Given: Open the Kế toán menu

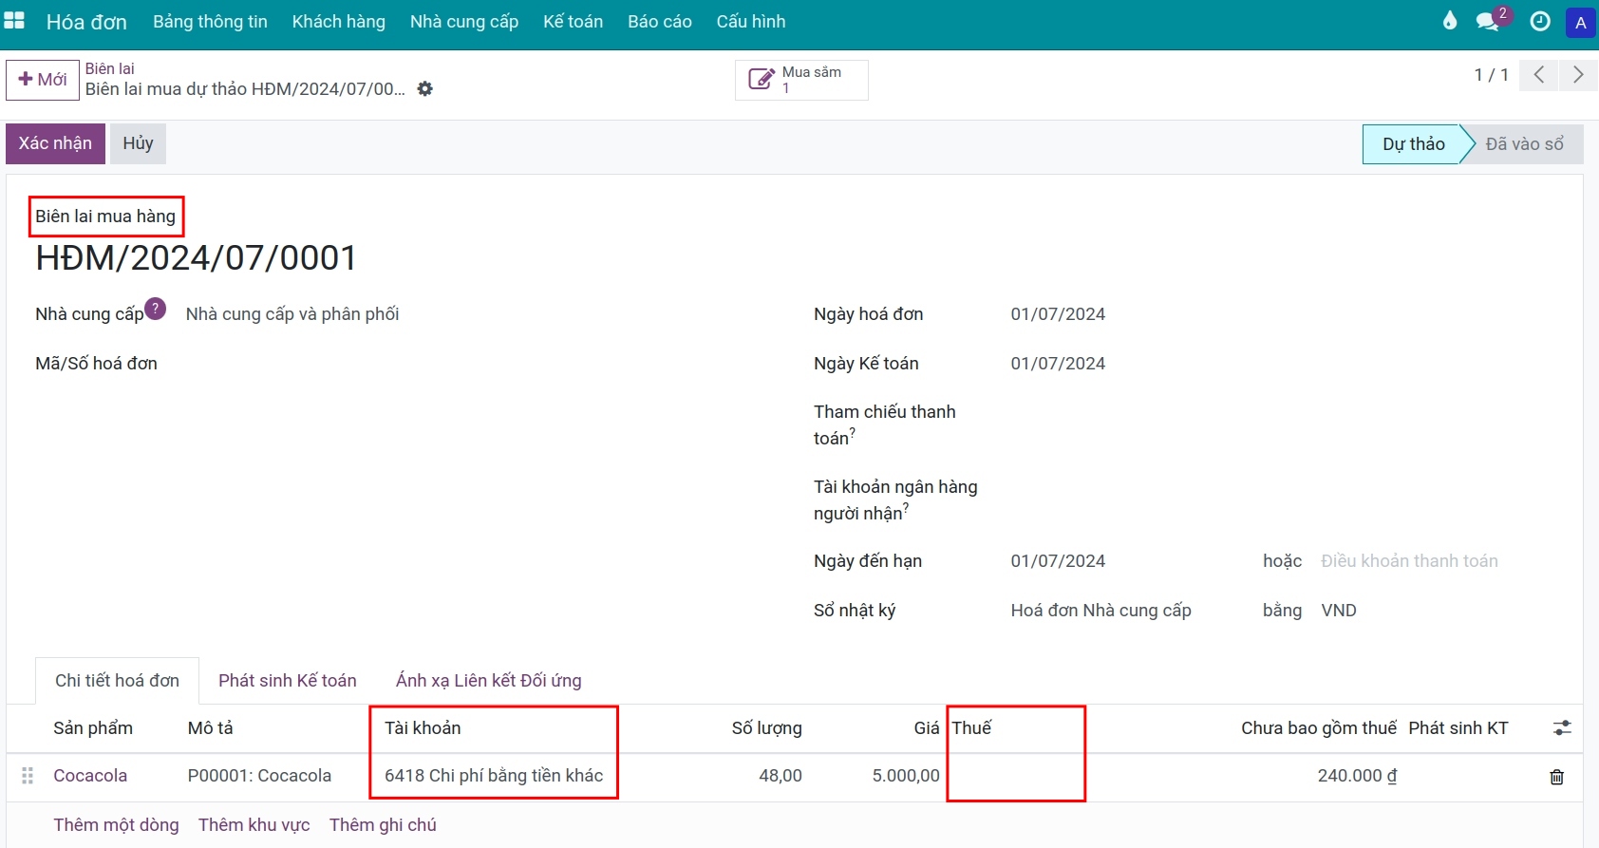Looking at the screenshot, I should [x=573, y=22].
